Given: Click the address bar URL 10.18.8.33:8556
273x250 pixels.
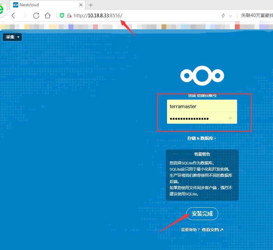Looking at the screenshot, I should click(98, 15).
